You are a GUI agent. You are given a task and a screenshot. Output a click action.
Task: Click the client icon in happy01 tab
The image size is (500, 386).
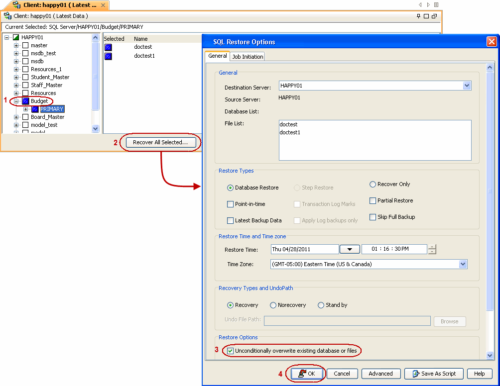(x=16, y=5)
